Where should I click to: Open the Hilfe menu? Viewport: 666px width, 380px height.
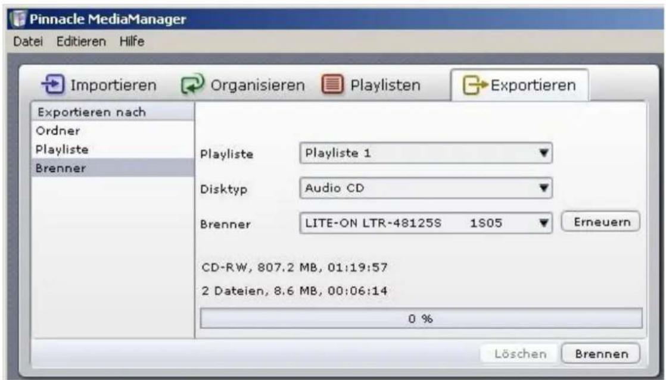pyautogui.click(x=132, y=42)
